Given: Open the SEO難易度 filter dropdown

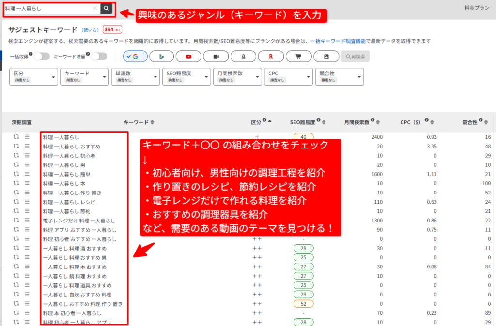Looking at the screenshot, I should (185, 76).
